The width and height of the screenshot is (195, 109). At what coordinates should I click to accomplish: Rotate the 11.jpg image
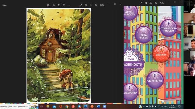(x=54, y=5)
